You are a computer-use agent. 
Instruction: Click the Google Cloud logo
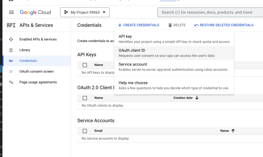[35, 12]
